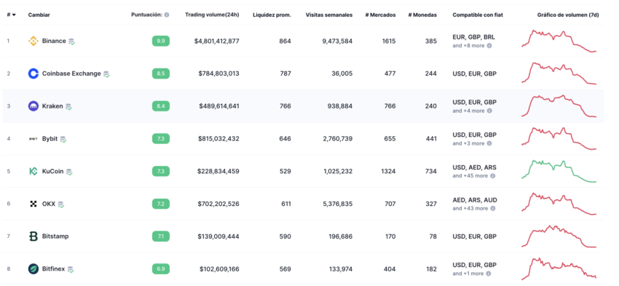
Task: Click Binance's 9.9 score badge
Action: tap(161, 41)
